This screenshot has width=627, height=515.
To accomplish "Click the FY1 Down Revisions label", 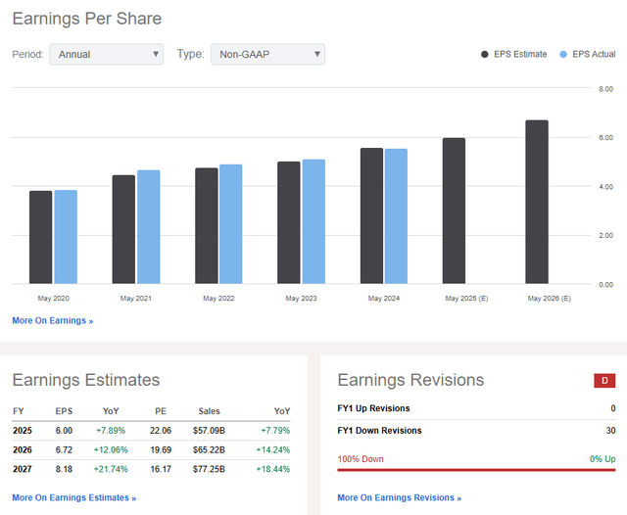I will 379,430.
